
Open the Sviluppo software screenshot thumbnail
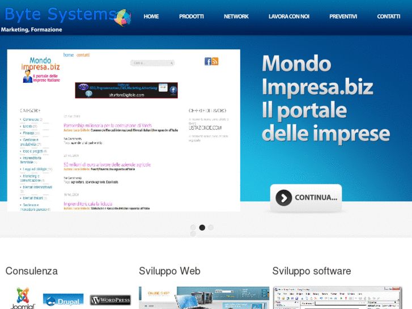(x=337, y=298)
